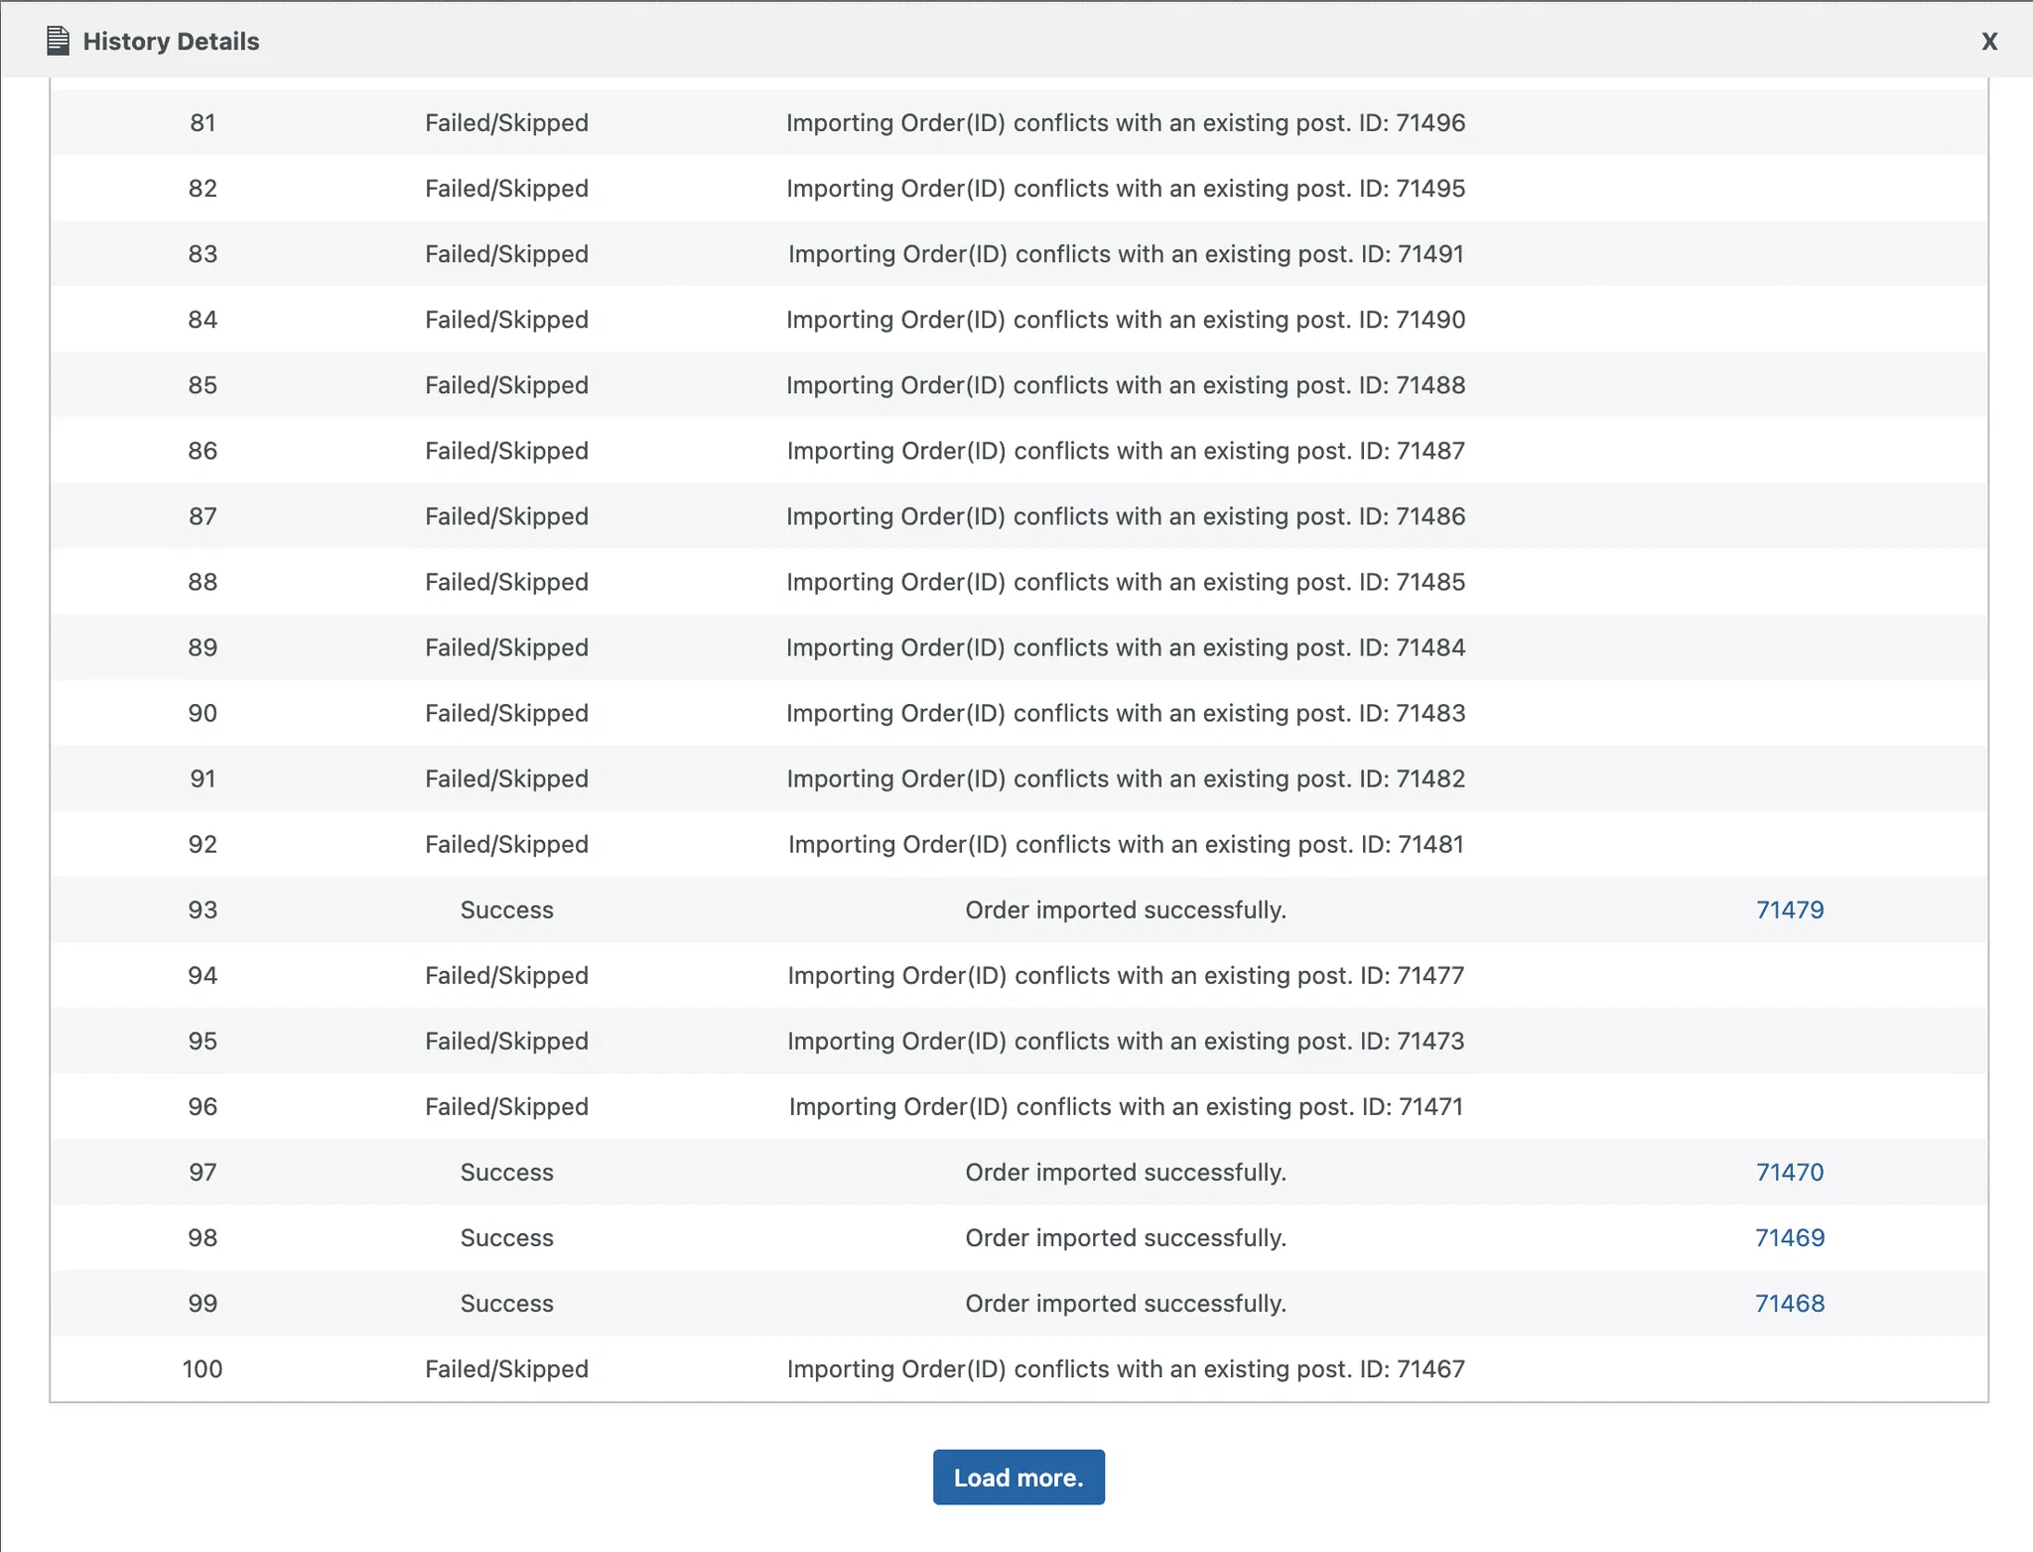Open imported order link 71468

pos(1789,1303)
